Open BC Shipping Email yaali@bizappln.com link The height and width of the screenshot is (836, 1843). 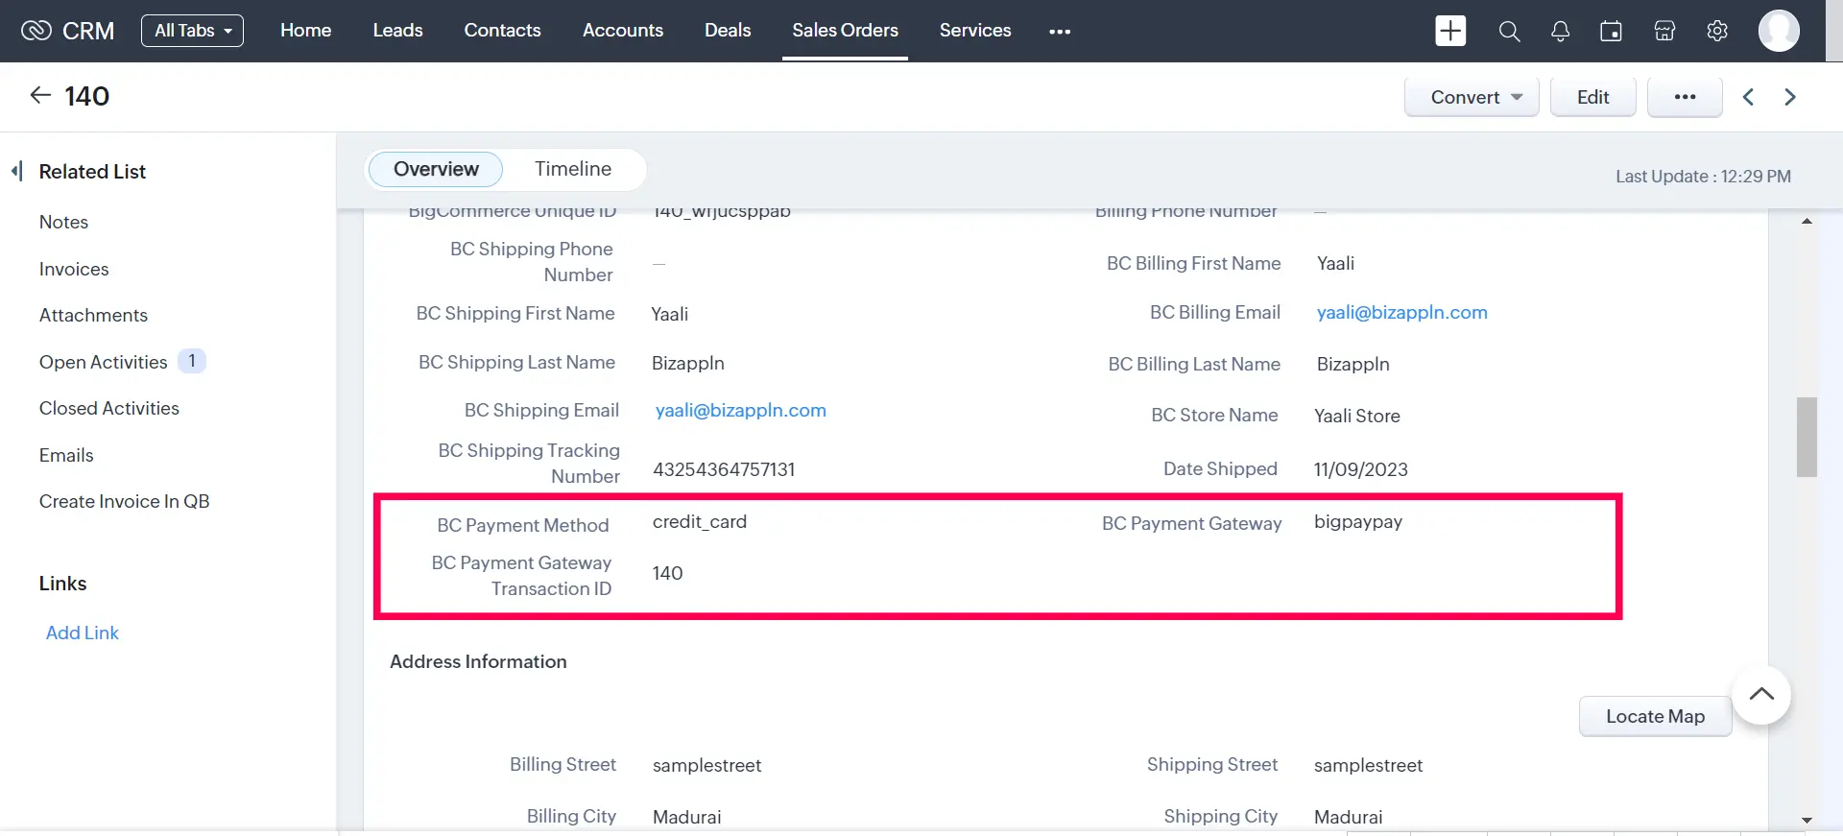(740, 410)
